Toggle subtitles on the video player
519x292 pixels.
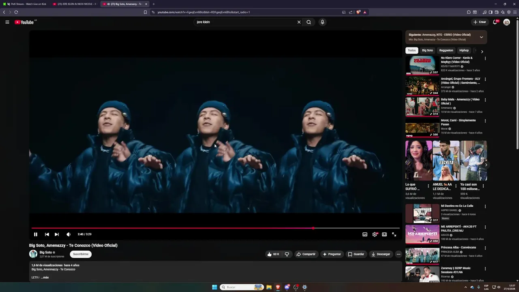[x=365, y=234]
